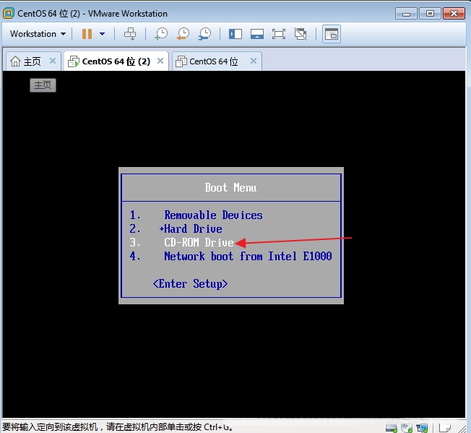Image resolution: width=471 pixels, height=433 pixels.
Task: Pause the virtual machine
Action: [87, 34]
